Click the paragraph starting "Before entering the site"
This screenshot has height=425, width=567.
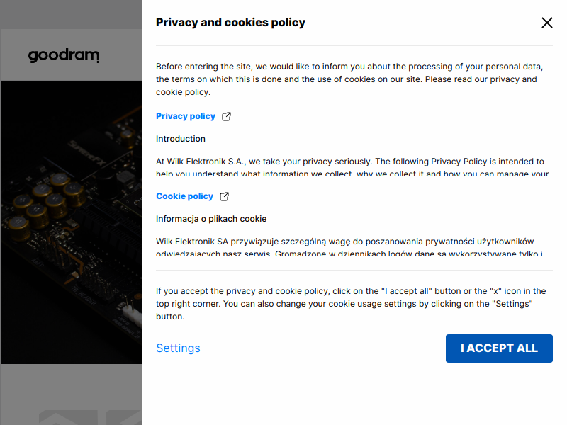349,79
